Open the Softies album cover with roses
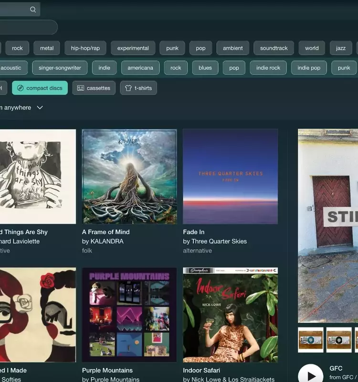This screenshot has width=358, height=382. [38, 315]
